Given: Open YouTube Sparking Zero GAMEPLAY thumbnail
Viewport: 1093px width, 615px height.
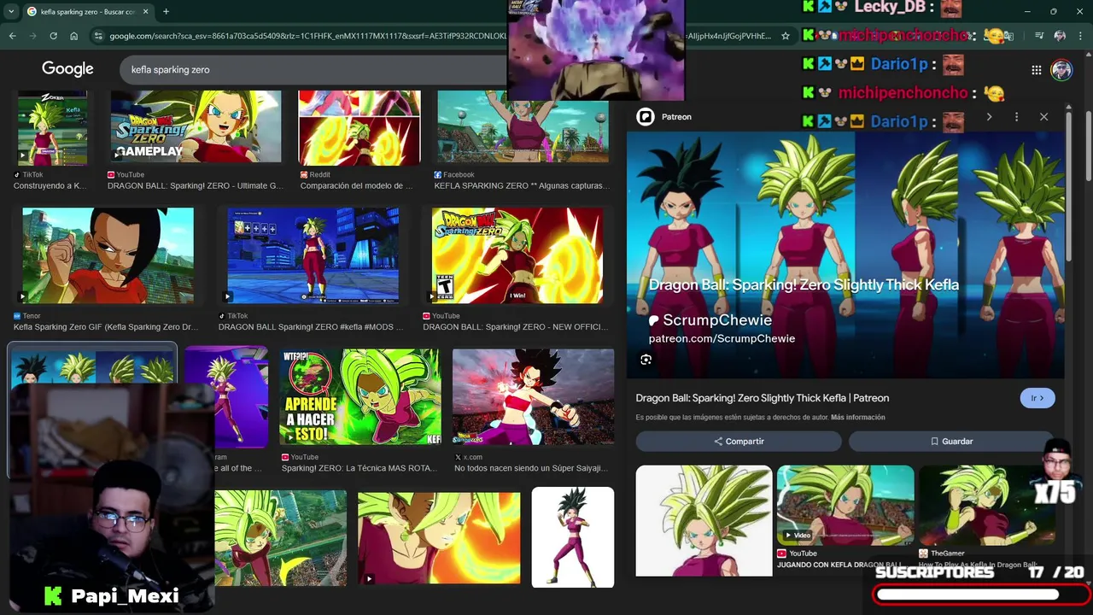Looking at the screenshot, I should click(x=196, y=126).
